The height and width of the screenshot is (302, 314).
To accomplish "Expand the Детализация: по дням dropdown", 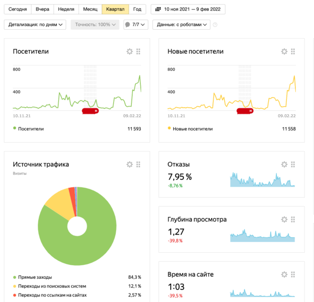I will coord(36,24).
